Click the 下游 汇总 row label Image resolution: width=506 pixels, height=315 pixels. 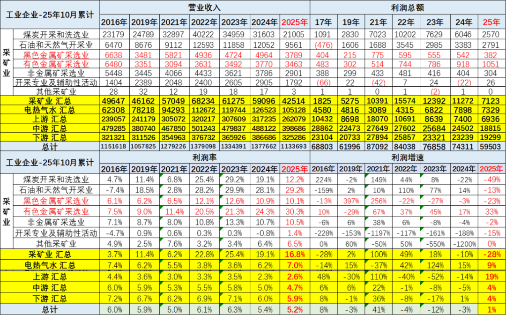click(x=50, y=138)
